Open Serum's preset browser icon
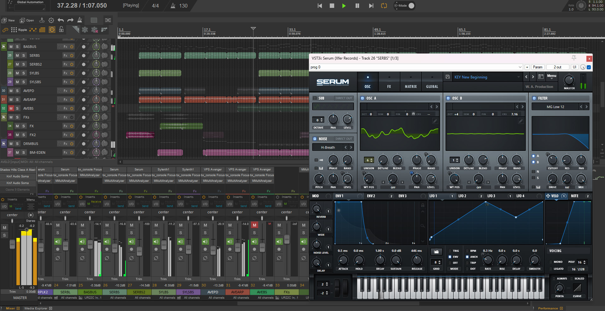The width and height of the screenshot is (605, 311). tap(541, 77)
